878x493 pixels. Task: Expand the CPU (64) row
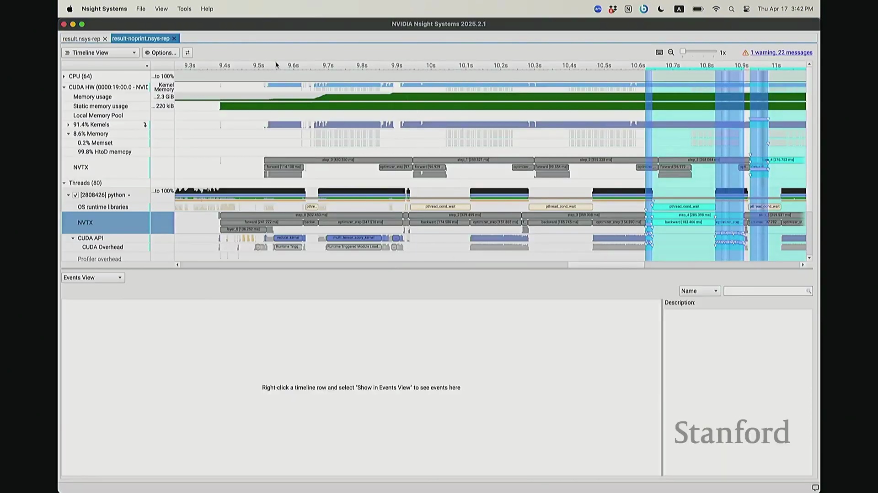64,76
